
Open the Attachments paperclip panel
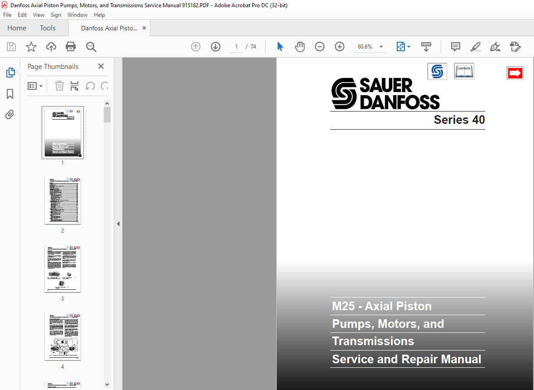[10, 115]
